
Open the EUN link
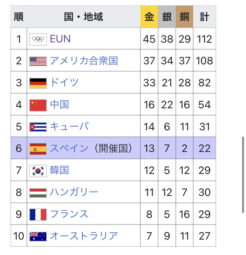point(60,39)
